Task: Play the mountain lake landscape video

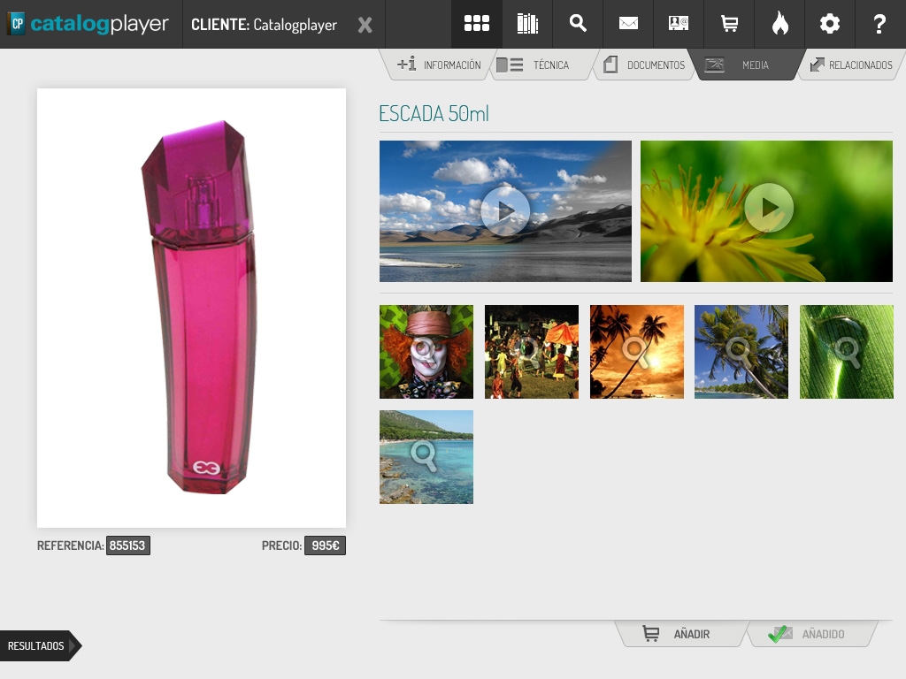Action: 505,210
